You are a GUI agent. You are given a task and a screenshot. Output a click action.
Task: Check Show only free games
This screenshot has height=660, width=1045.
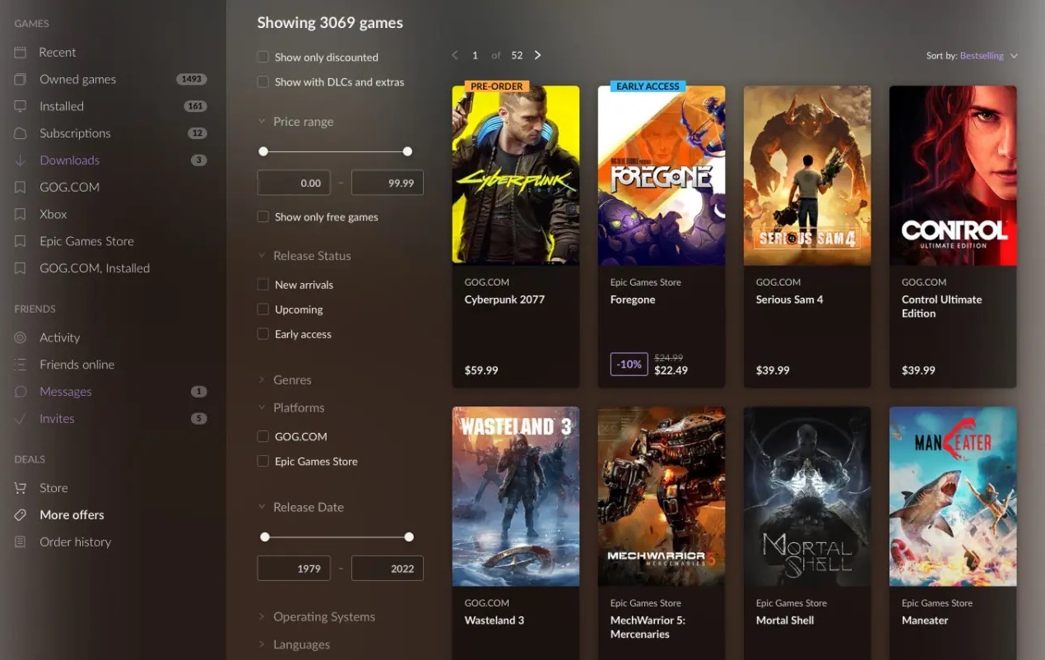coord(263,216)
